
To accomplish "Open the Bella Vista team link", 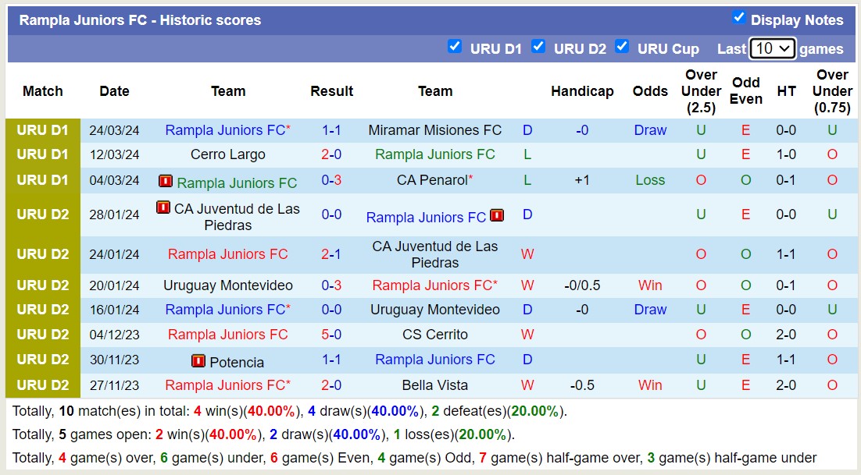I will click(x=435, y=385).
